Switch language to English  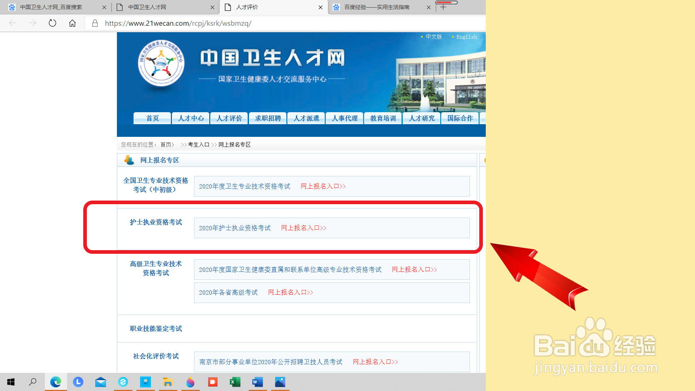click(x=467, y=37)
